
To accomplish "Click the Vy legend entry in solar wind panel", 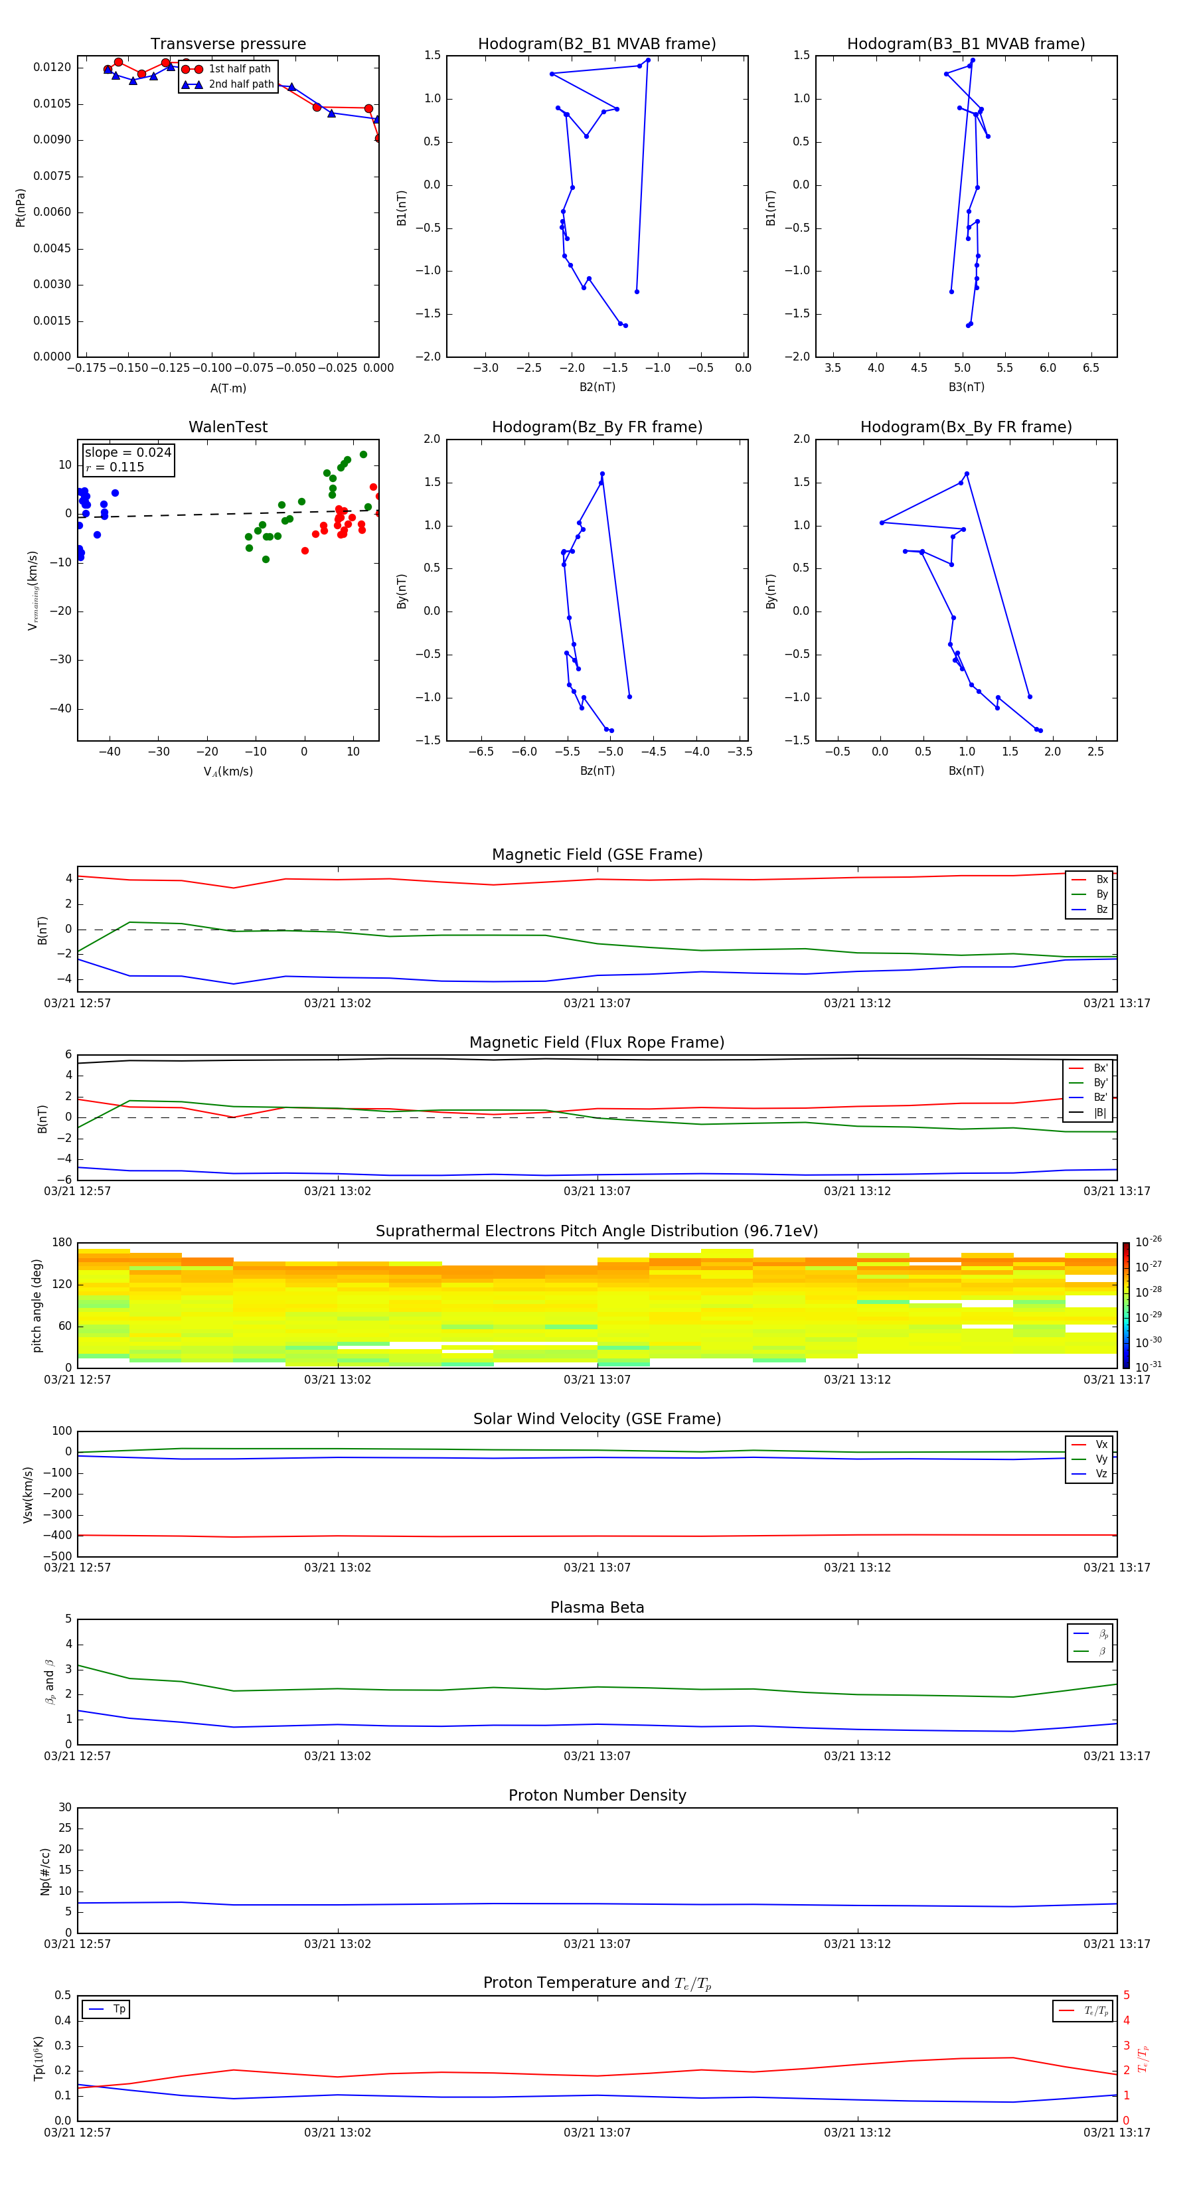I will click(1089, 1459).
